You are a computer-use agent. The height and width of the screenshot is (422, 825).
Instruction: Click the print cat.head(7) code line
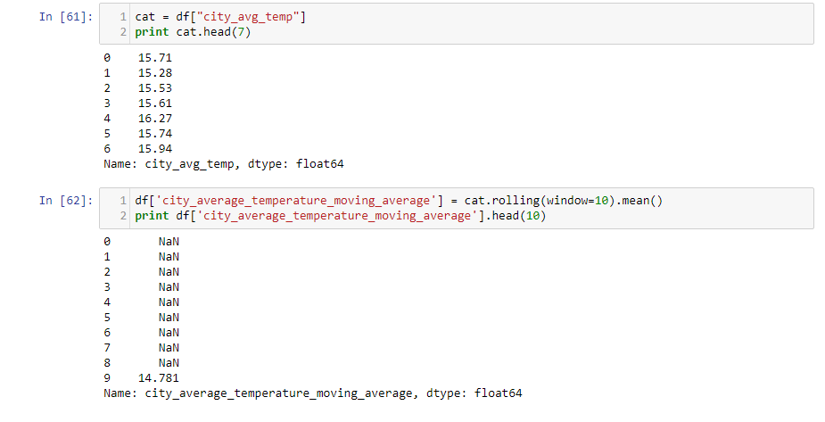click(193, 32)
